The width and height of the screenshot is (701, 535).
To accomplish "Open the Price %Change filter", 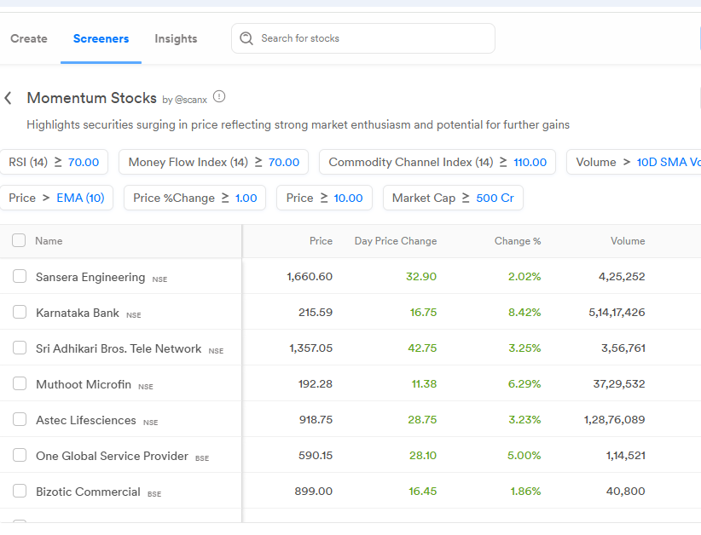I will 194,198.
